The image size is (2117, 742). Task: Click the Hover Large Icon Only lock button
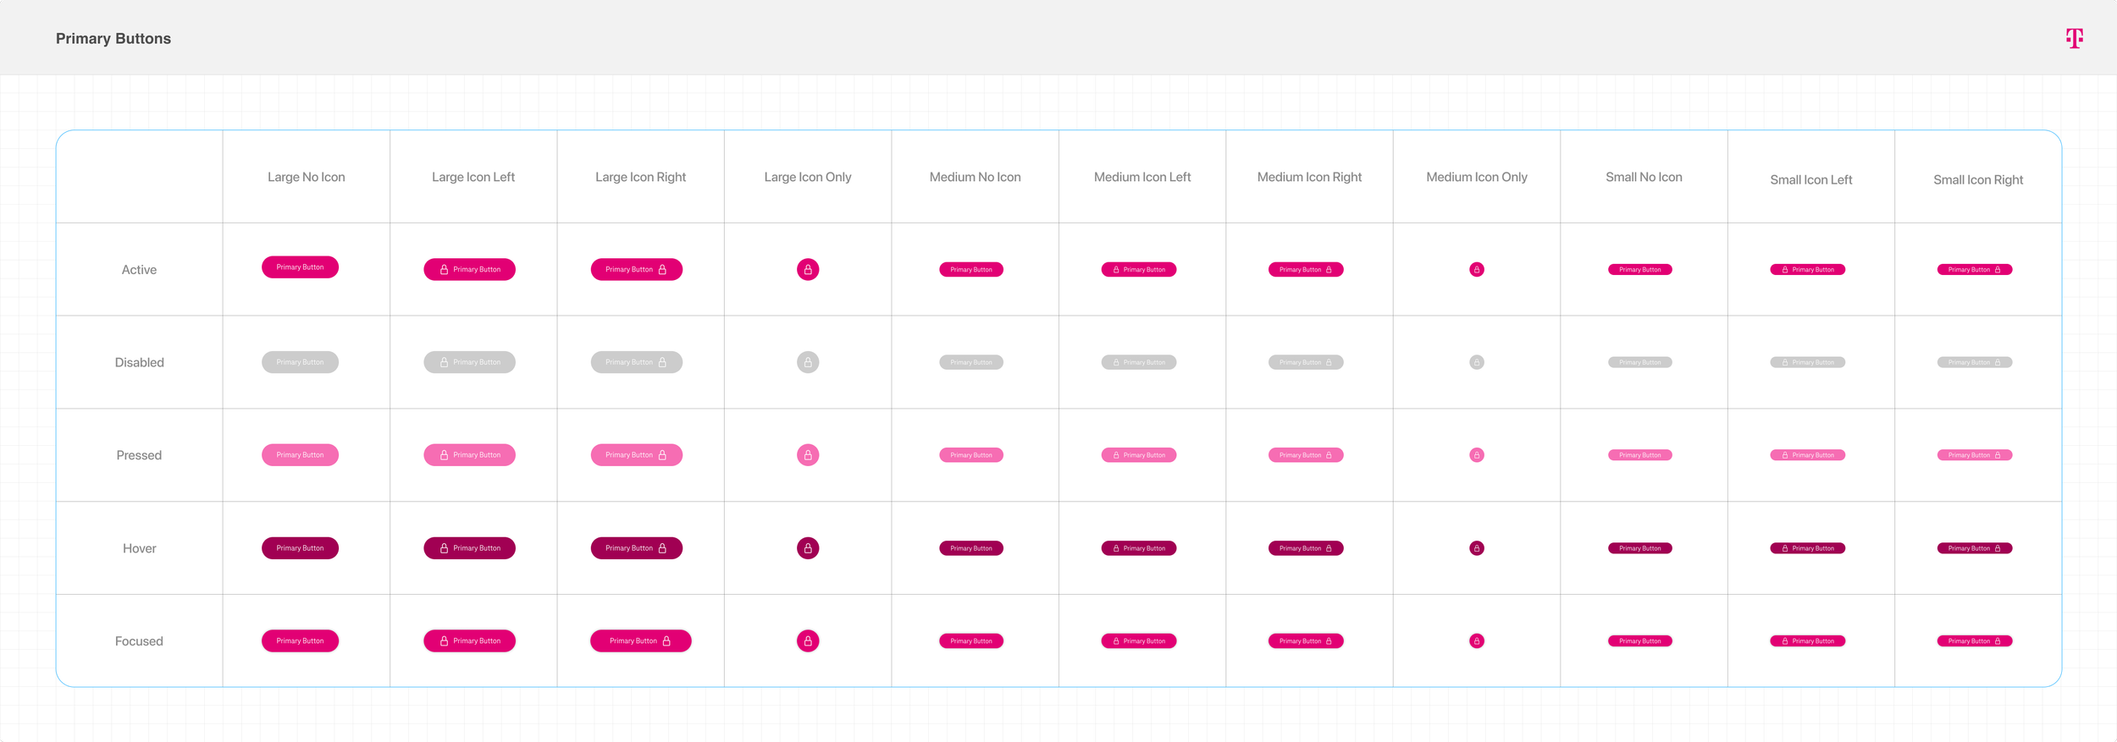pos(808,548)
